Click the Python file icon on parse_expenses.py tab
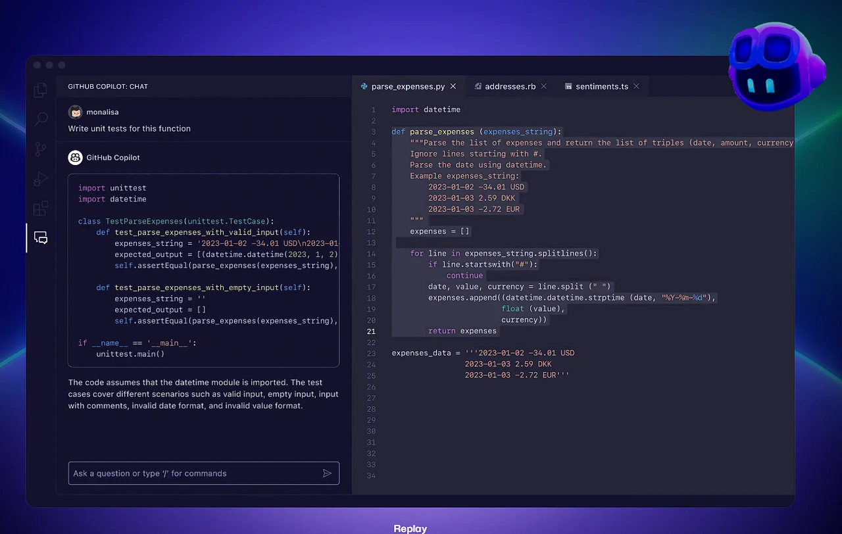Screen dimensions: 842x534 364,86
